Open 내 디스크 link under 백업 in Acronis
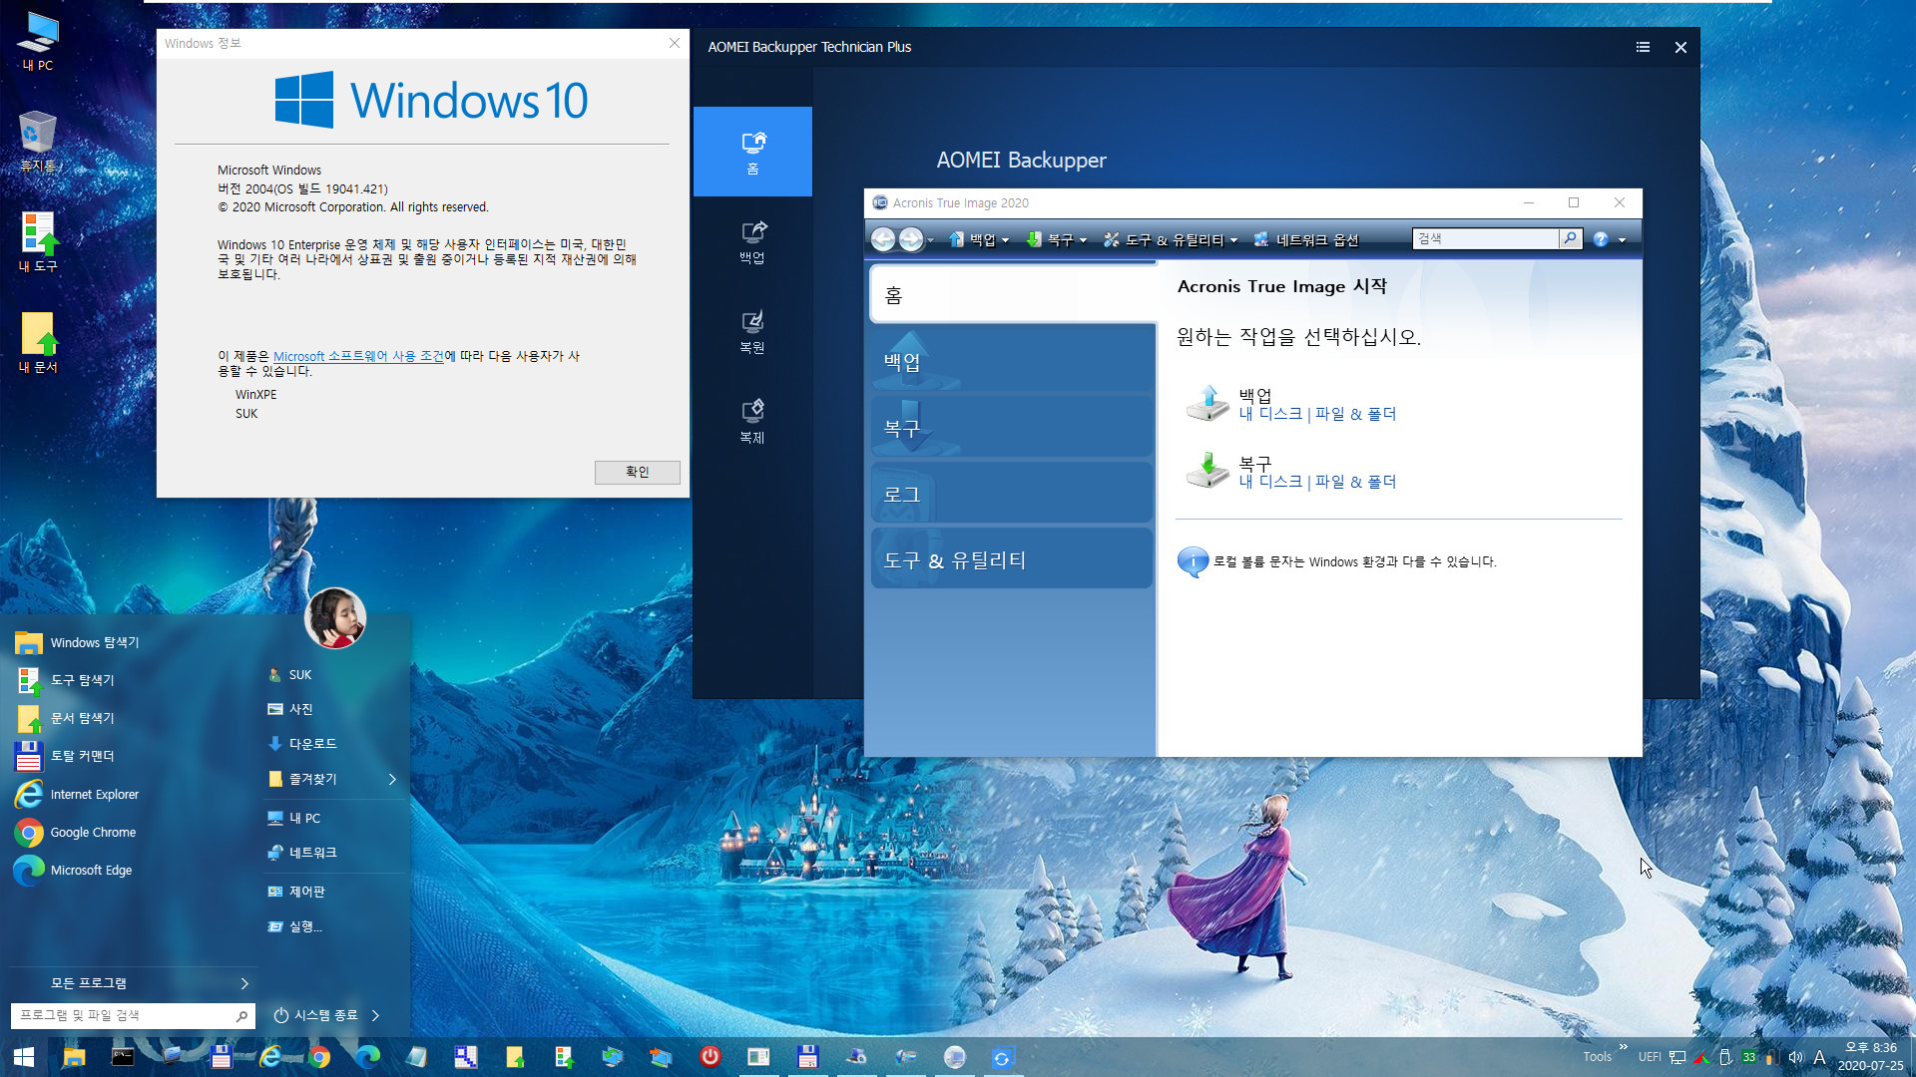This screenshot has width=1916, height=1077. 1270,414
